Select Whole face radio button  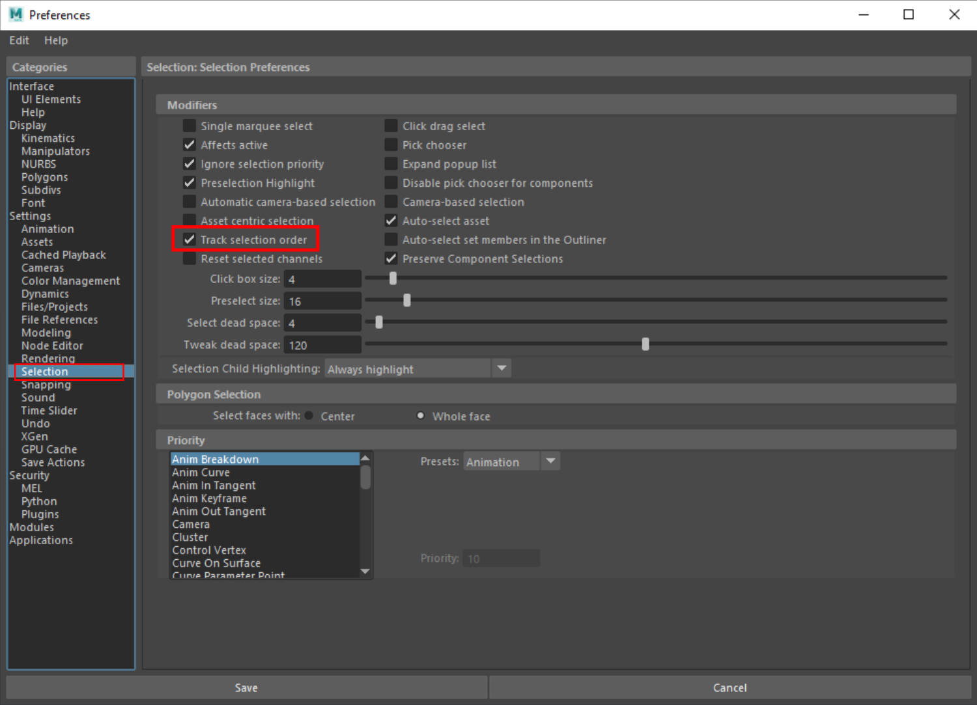coord(421,415)
